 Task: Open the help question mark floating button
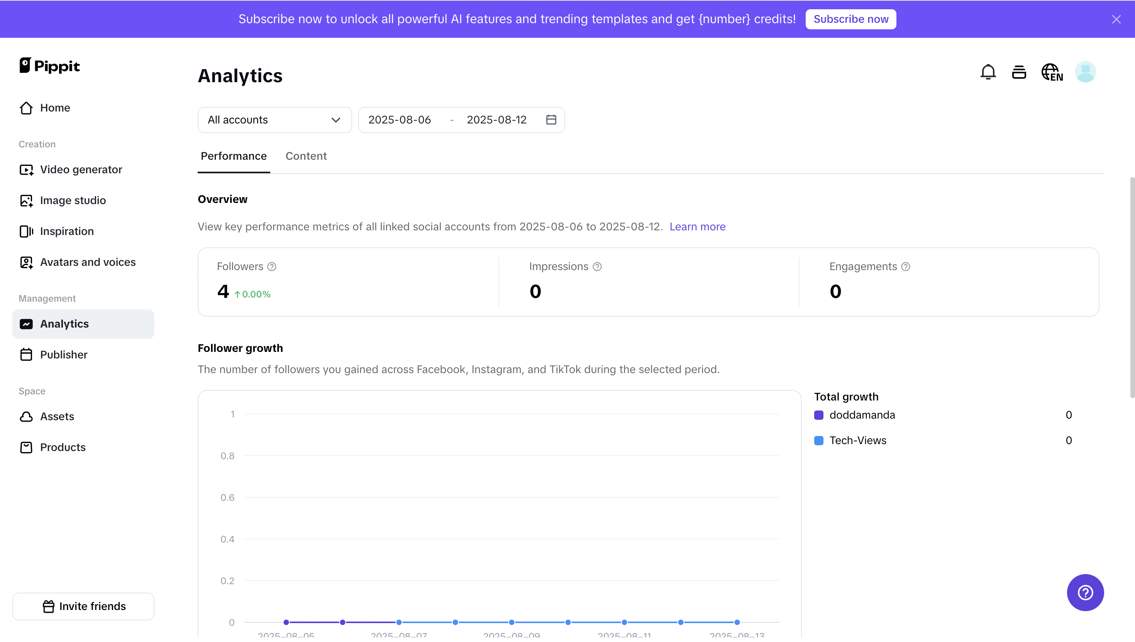tap(1085, 593)
